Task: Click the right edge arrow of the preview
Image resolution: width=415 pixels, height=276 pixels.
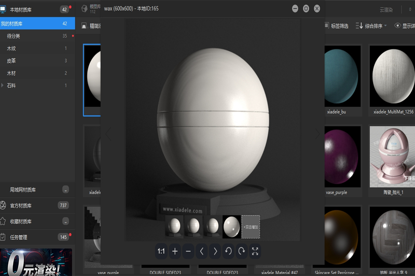Action: pyautogui.click(x=317, y=134)
